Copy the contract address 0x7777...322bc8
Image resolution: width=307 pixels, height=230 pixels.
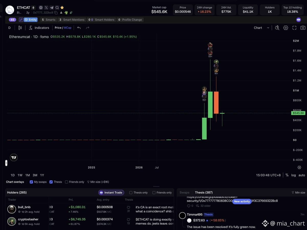[x=56, y=13]
